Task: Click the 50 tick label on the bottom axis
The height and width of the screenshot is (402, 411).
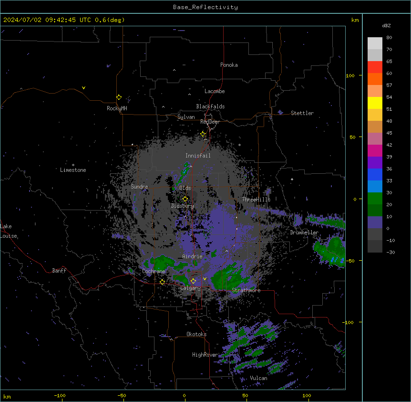Action: 245,395
